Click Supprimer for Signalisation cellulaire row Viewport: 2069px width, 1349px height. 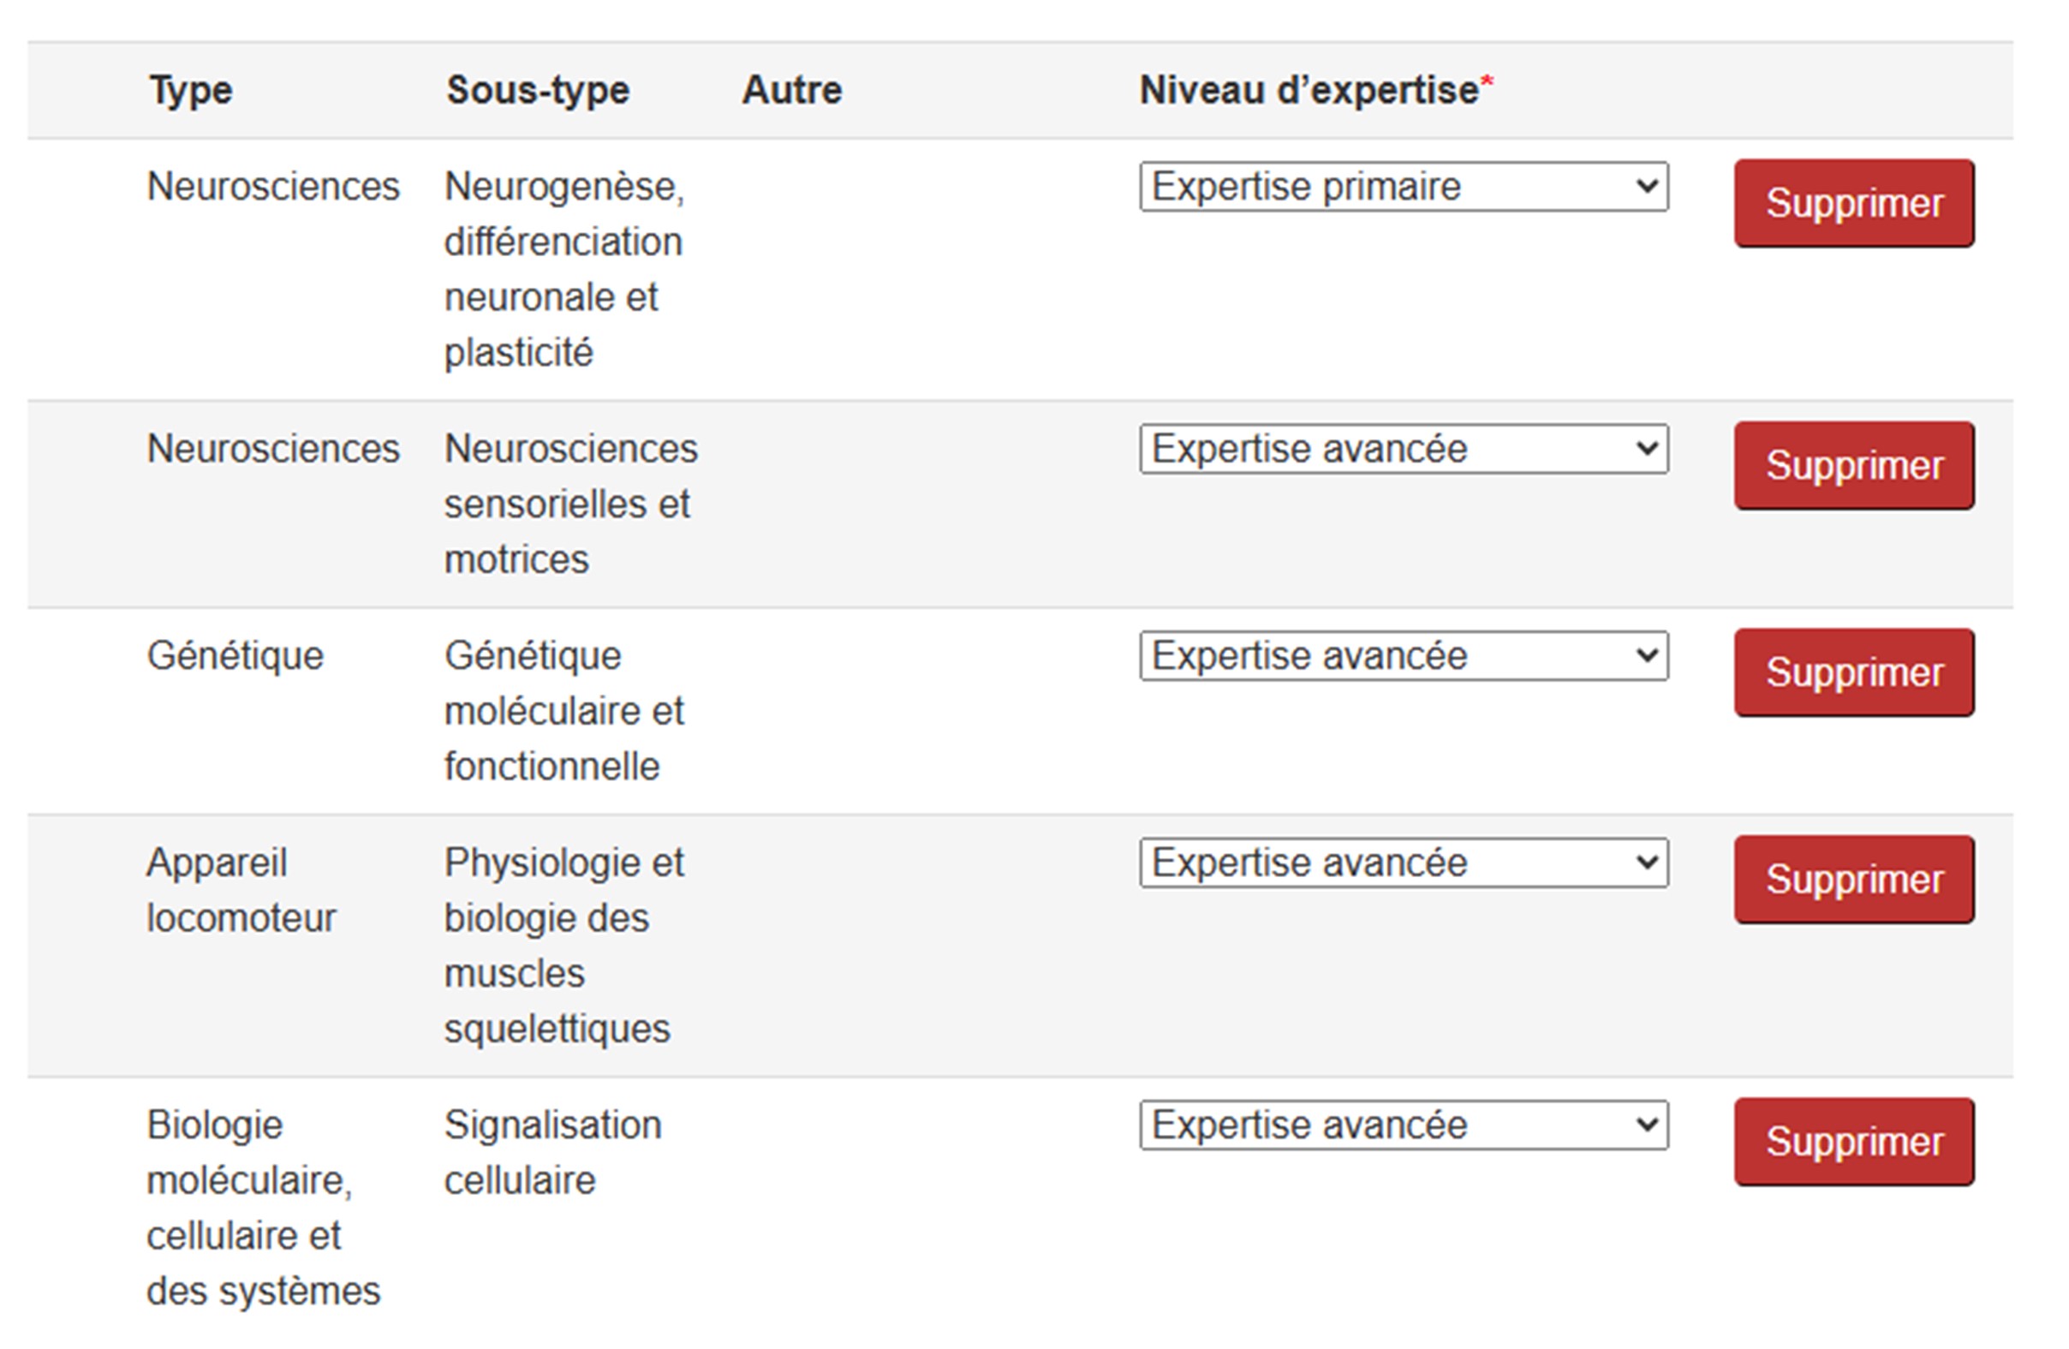coord(1853,1142)
